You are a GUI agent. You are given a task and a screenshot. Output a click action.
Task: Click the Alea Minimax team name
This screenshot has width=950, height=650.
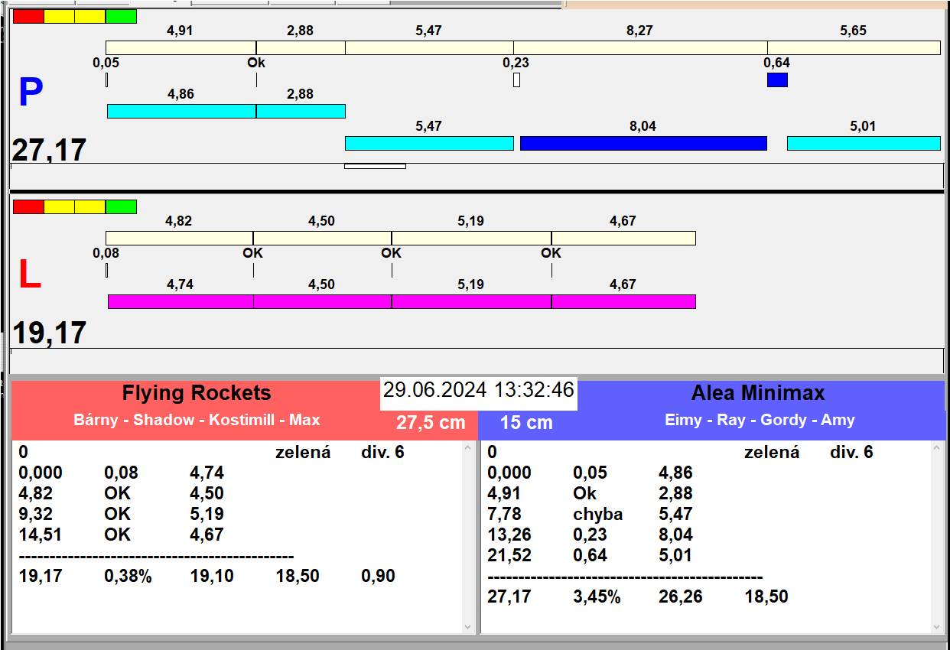point(758,393)
